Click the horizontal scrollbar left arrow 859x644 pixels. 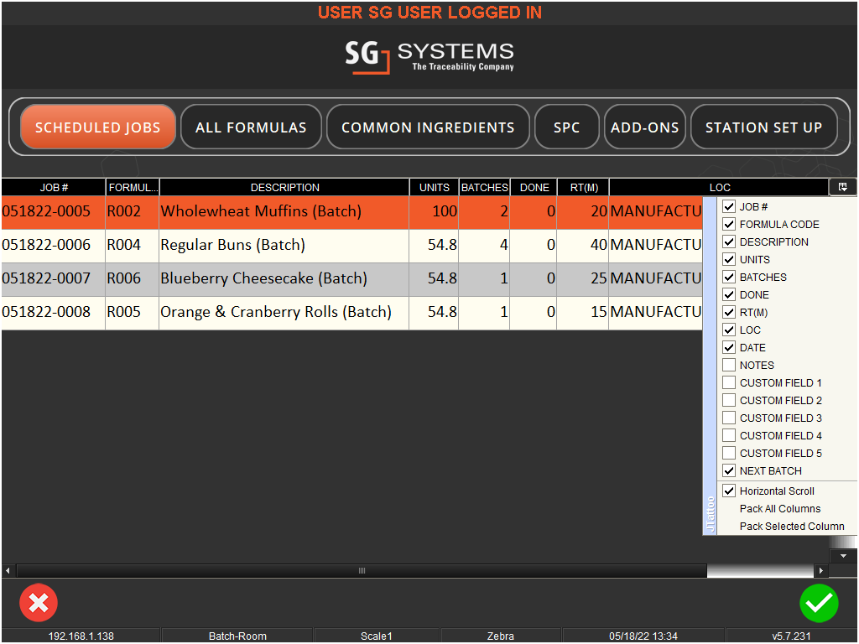tap(8, 570)
